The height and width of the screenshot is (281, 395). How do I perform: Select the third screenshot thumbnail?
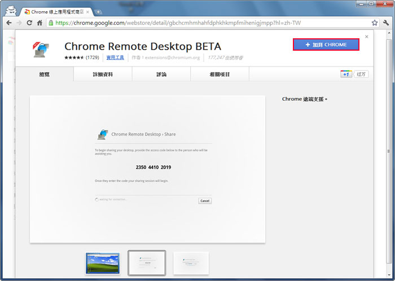tap(191, 263)
